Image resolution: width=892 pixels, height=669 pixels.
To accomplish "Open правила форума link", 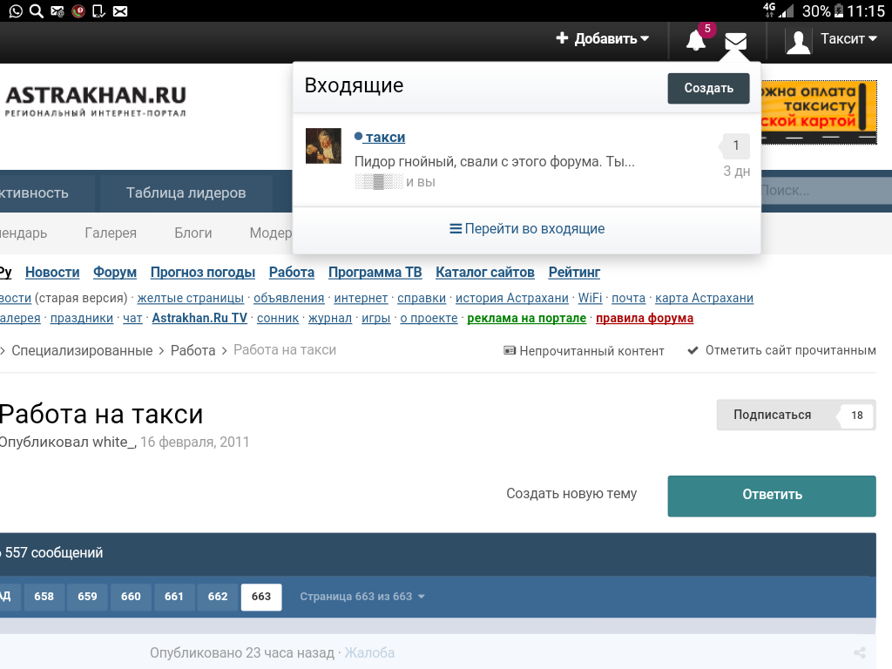I will click(x=645, y=318).
